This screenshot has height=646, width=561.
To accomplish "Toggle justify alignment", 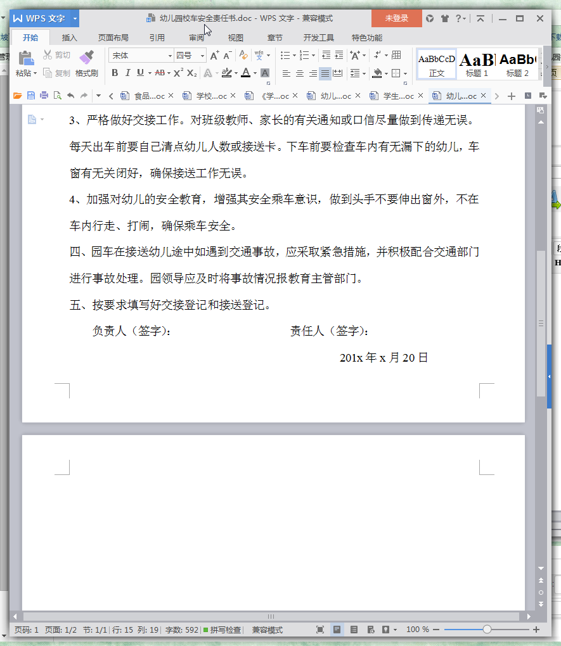I will pos(325,73).
